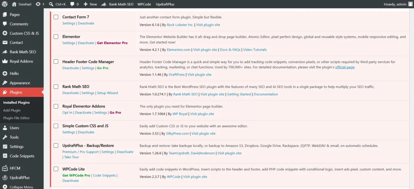Screen dimensions: 414x189
Task: Open the WordPress logo menu
Action: pos(5,4)
